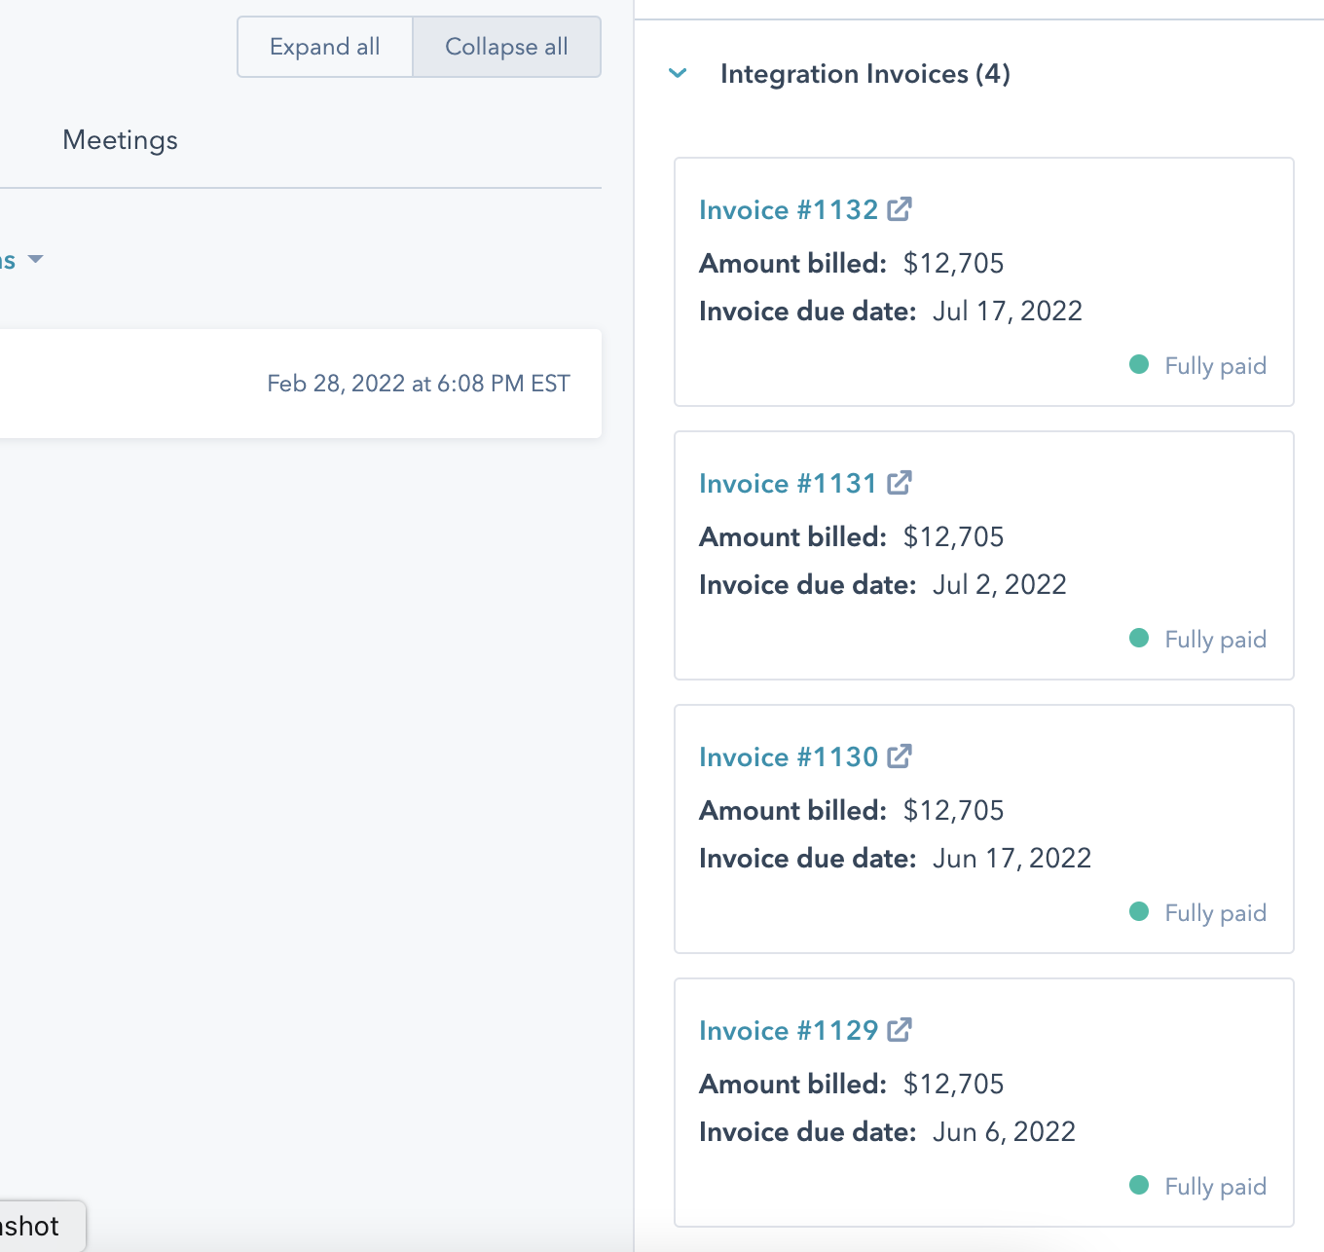This screenshot has width=1324, height=1252.
Task: Click the Collapse all button
Action: pyautogui.click(x=505, y=46)
